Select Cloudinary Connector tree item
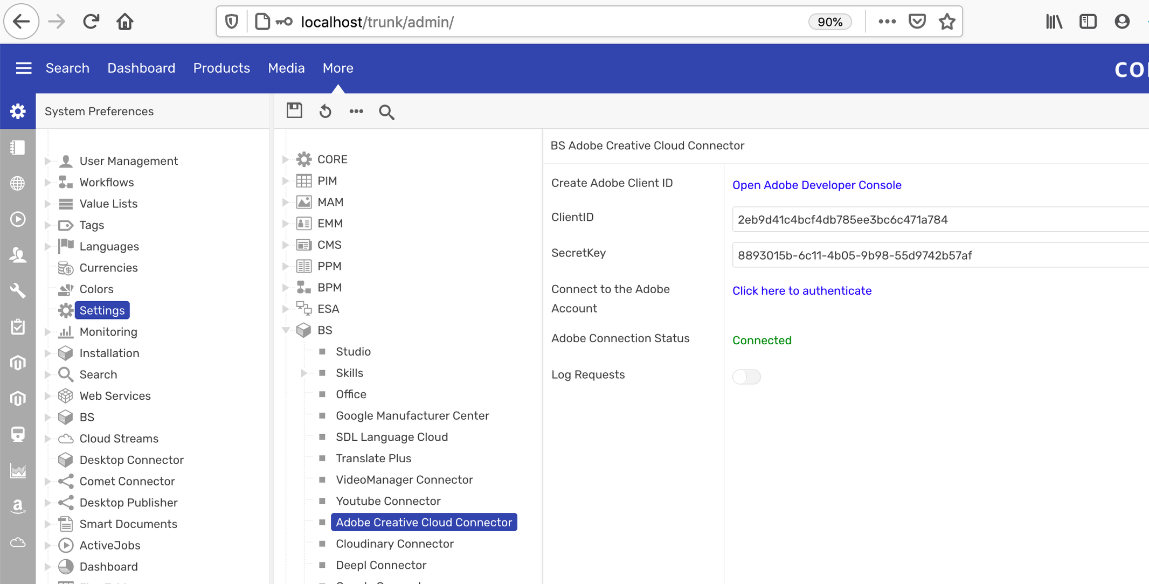The image size is (1149, 584). pos(394,544)
